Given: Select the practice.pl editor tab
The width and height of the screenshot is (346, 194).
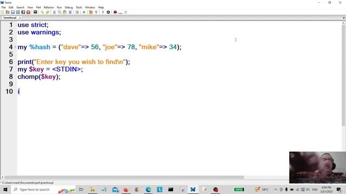Looking at the screenshot, I should click(x=10, y=18).
